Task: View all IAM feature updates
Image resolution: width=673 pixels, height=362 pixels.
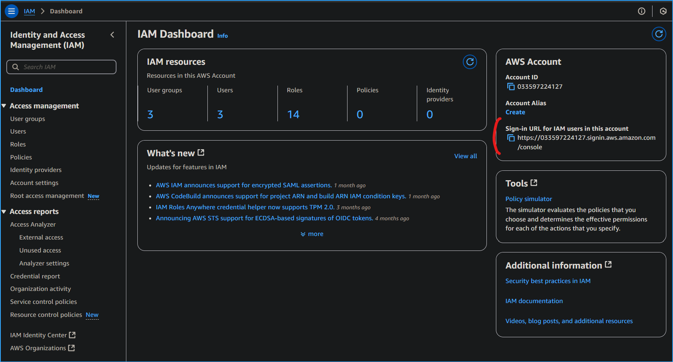Action: [465, 156]
